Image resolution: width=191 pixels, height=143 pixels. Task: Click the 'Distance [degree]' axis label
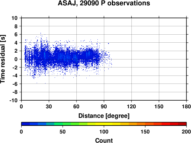coord(104,116)
